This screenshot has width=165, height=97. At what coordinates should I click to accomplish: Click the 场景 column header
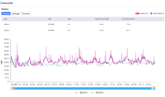(69, 19)
